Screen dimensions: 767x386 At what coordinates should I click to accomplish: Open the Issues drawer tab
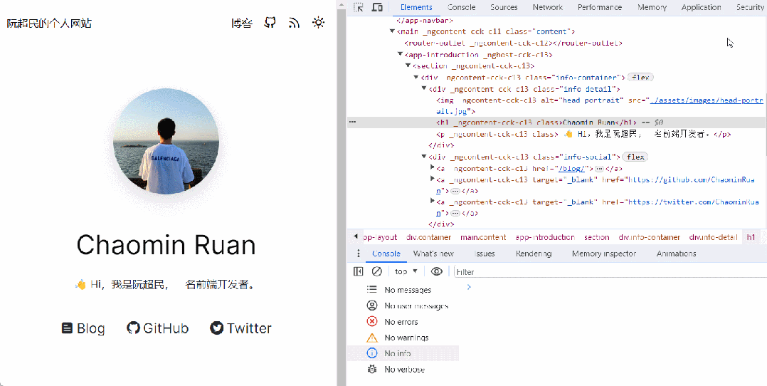tap(485, 254)
